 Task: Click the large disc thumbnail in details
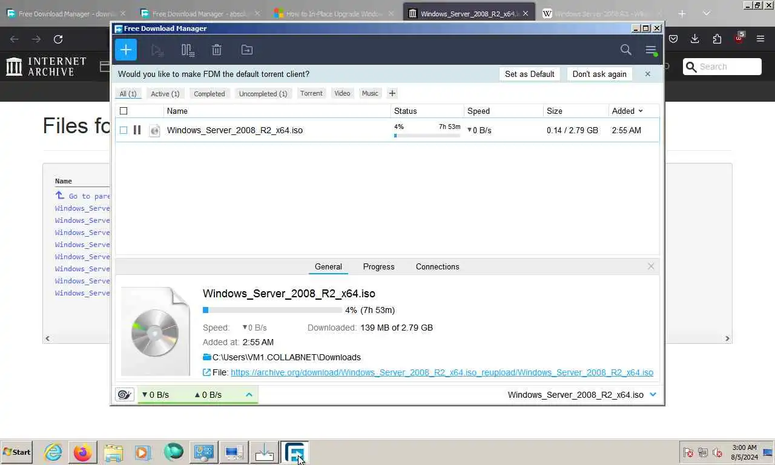click(156, 331)
